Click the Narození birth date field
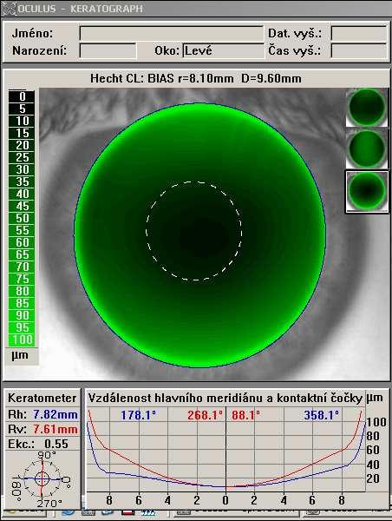This screenshot has height=521, width=392. coord(108,51)
